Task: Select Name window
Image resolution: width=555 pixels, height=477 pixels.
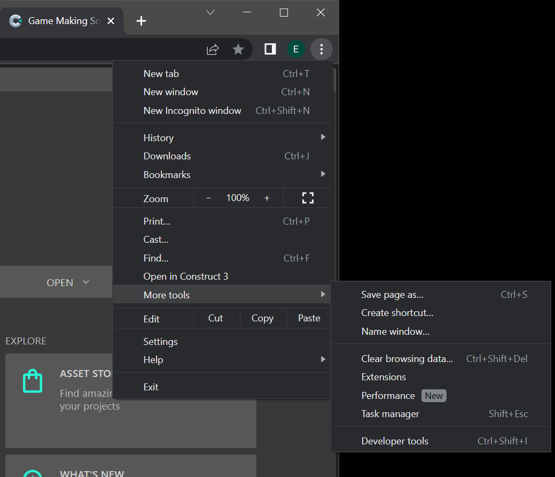Action: coord(441,332)
